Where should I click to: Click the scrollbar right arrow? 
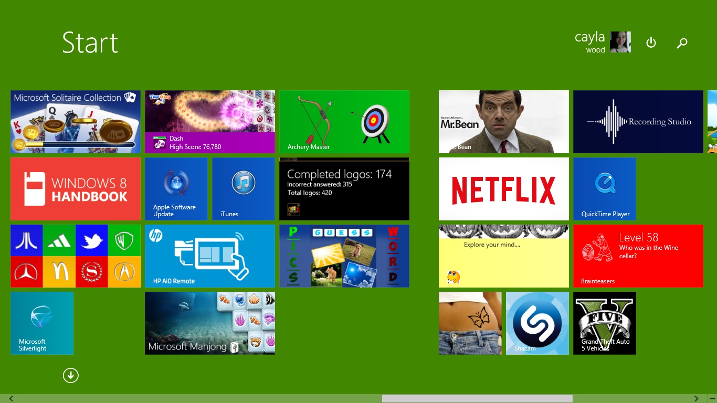697,399
